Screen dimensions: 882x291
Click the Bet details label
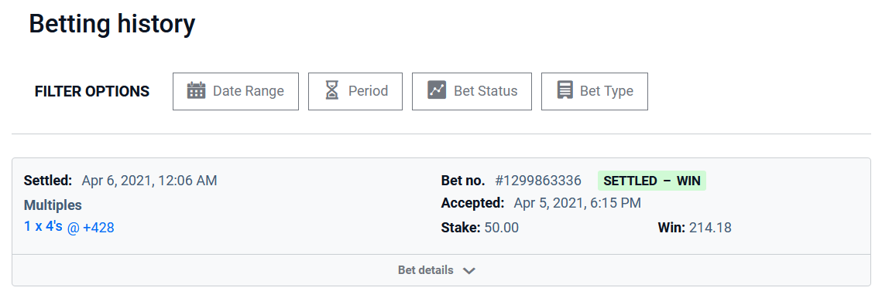coord(426,270)
